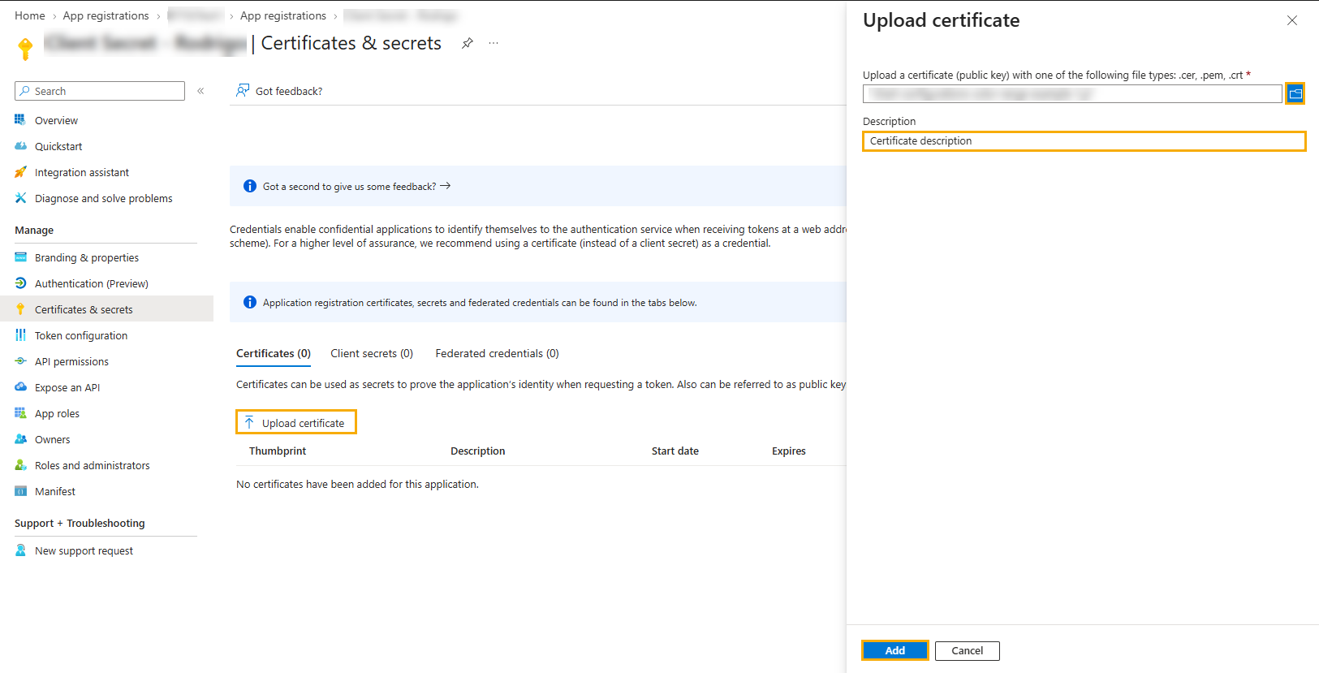1319x673 pixels.
Task: Click Got feedback? link
Action: pyautogui.click(x=279, y=91)
